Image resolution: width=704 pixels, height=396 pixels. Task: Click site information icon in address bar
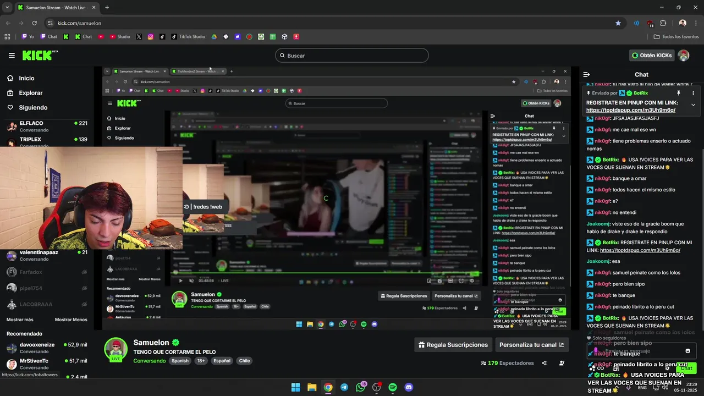pyautogui.click(x=51, y=23)
